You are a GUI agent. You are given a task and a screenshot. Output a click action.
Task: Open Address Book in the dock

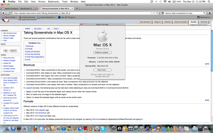(x=52, y=128)
